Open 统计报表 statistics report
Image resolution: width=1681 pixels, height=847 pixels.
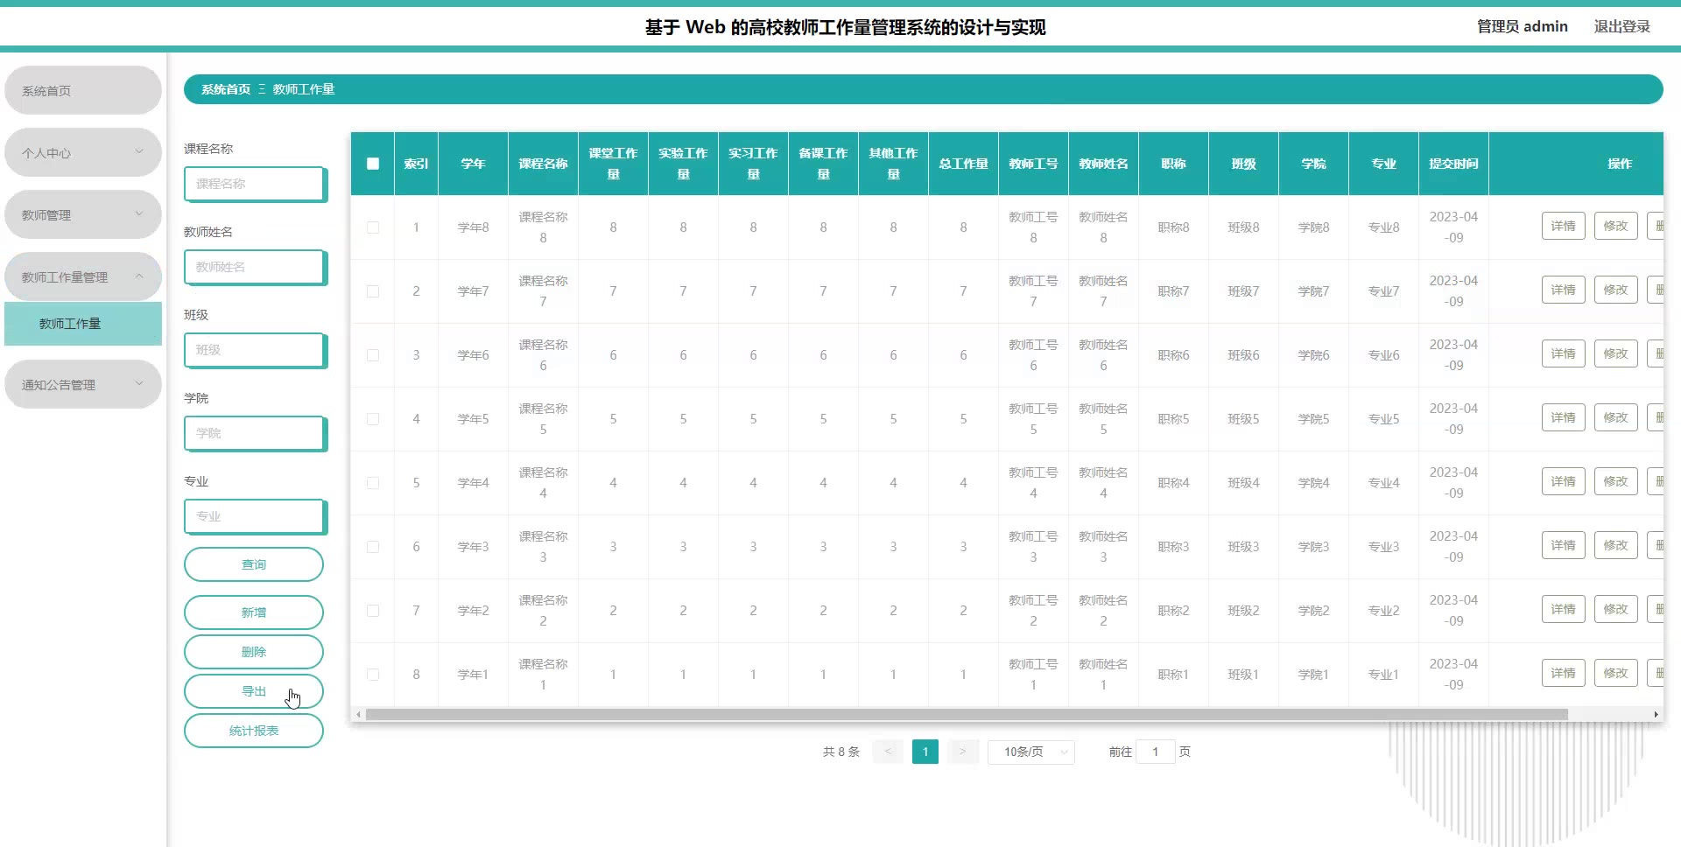(x=254, y=731)
